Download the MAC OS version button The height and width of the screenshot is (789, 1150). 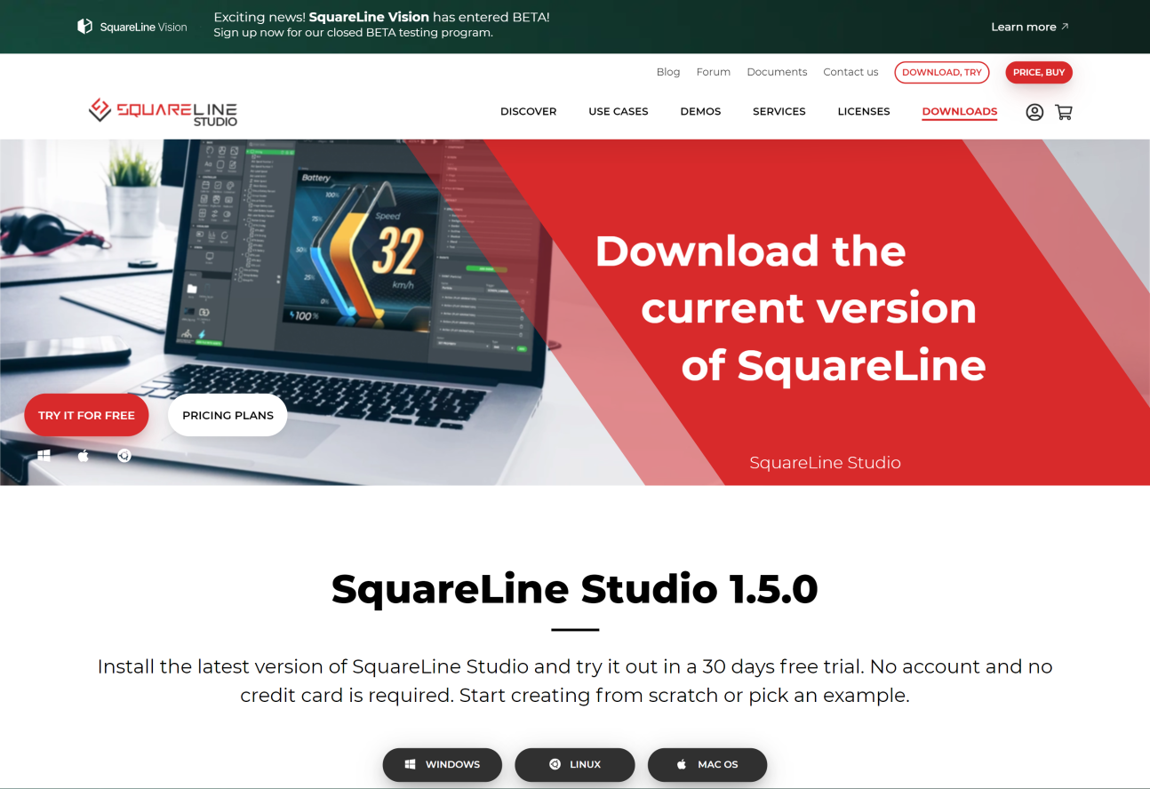(707, 764)
